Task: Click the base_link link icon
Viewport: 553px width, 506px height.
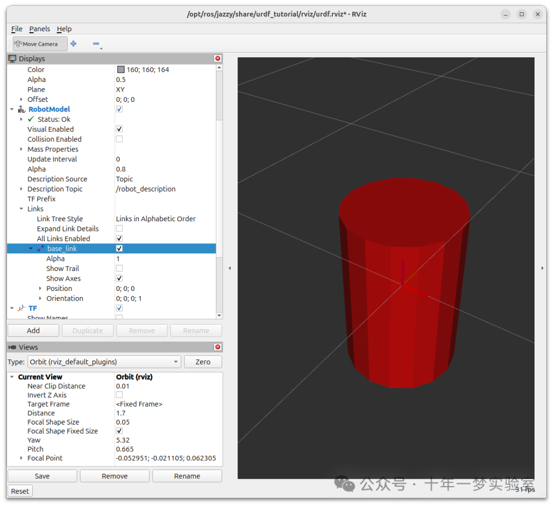Action: (x=40, y=248)
